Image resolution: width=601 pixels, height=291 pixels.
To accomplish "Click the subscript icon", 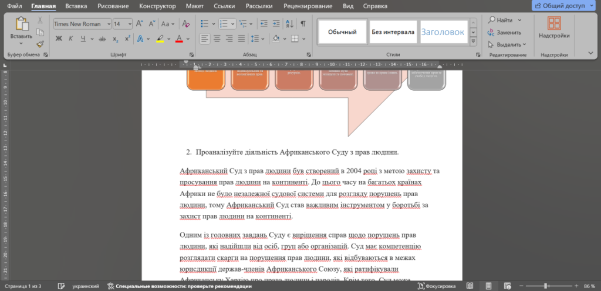I will point(116,39).
